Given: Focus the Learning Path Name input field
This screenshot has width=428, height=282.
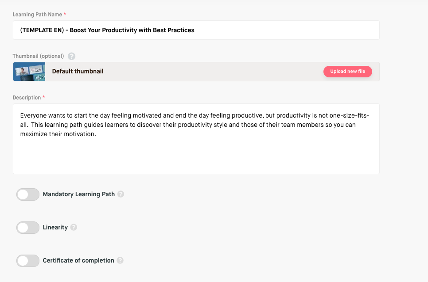Looking at the screenshot, I should coord(196,30).
